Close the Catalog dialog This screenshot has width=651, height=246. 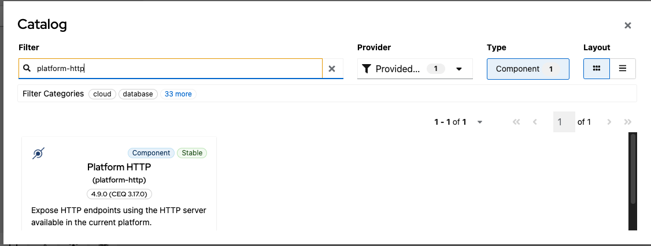tap(628, 25)
